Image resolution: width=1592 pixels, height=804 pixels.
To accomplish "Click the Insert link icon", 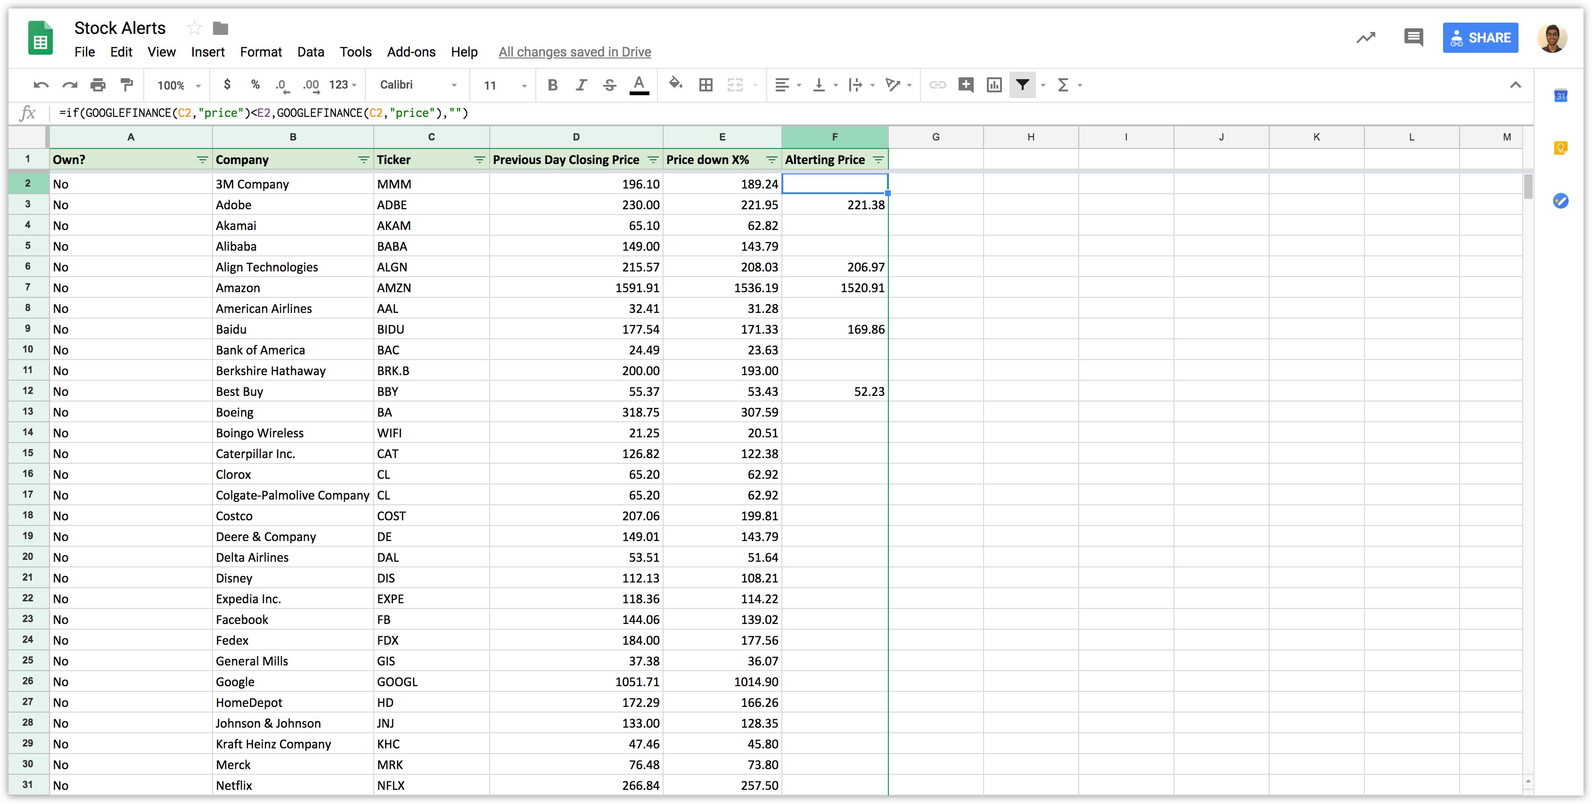I will [x=937, y=85].
